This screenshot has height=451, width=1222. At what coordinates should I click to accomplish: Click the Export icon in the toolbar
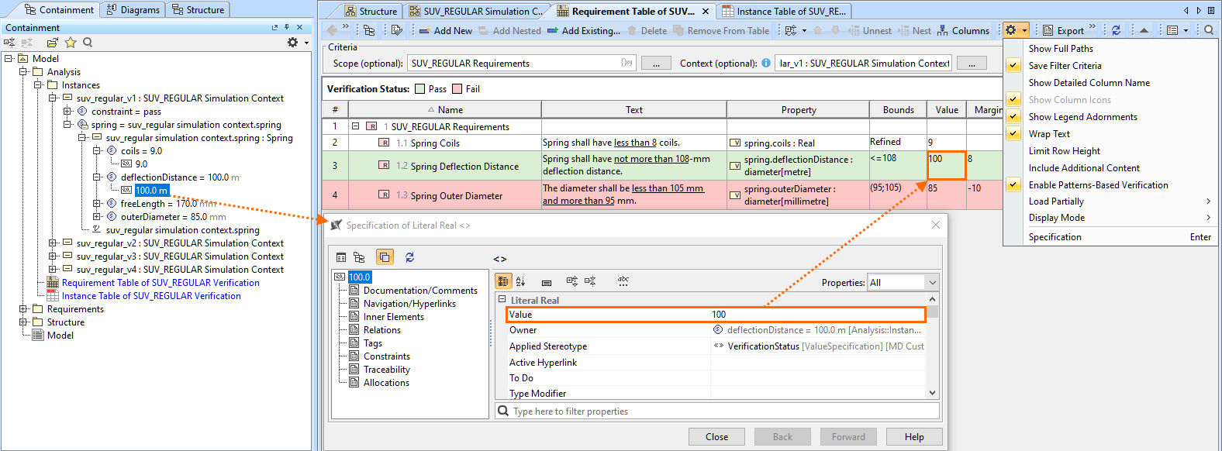click(1048, 30)
